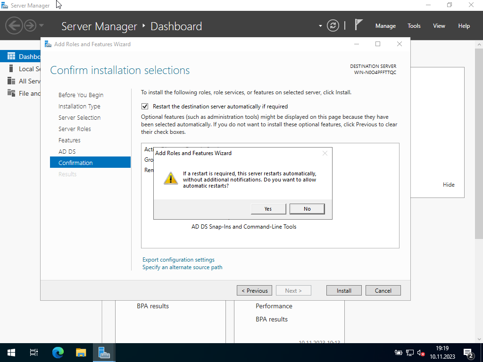Select the Before You Begin wizard step
Viewport: 483px width, 362px height.
click(x=81, y=95)
